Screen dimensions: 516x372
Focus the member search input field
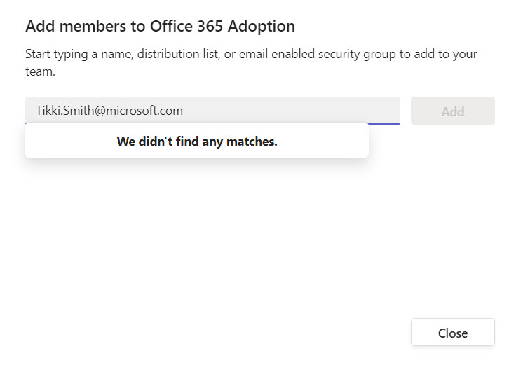212,111
